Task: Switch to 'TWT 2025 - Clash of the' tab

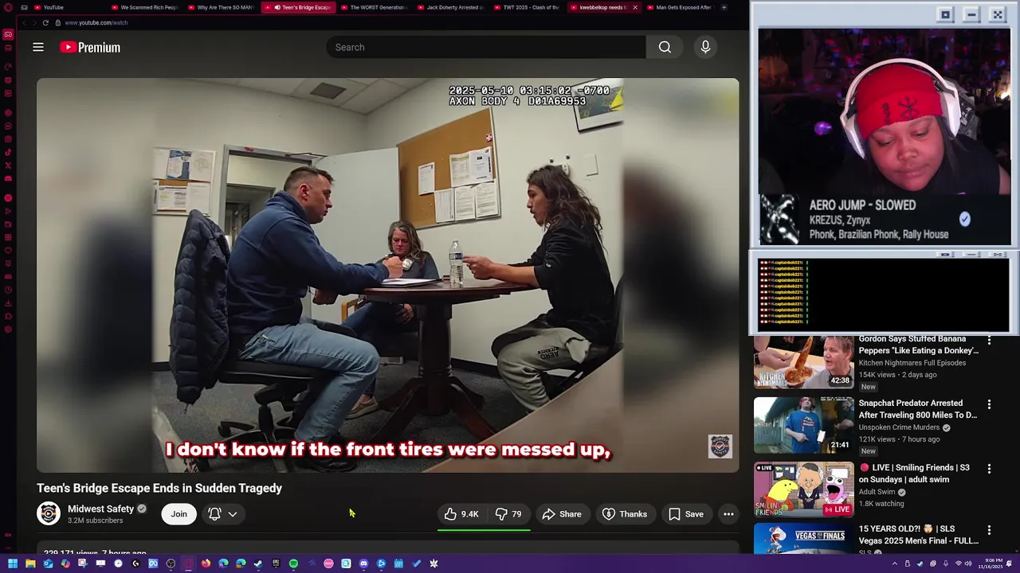Action: [x=527, y=7]
